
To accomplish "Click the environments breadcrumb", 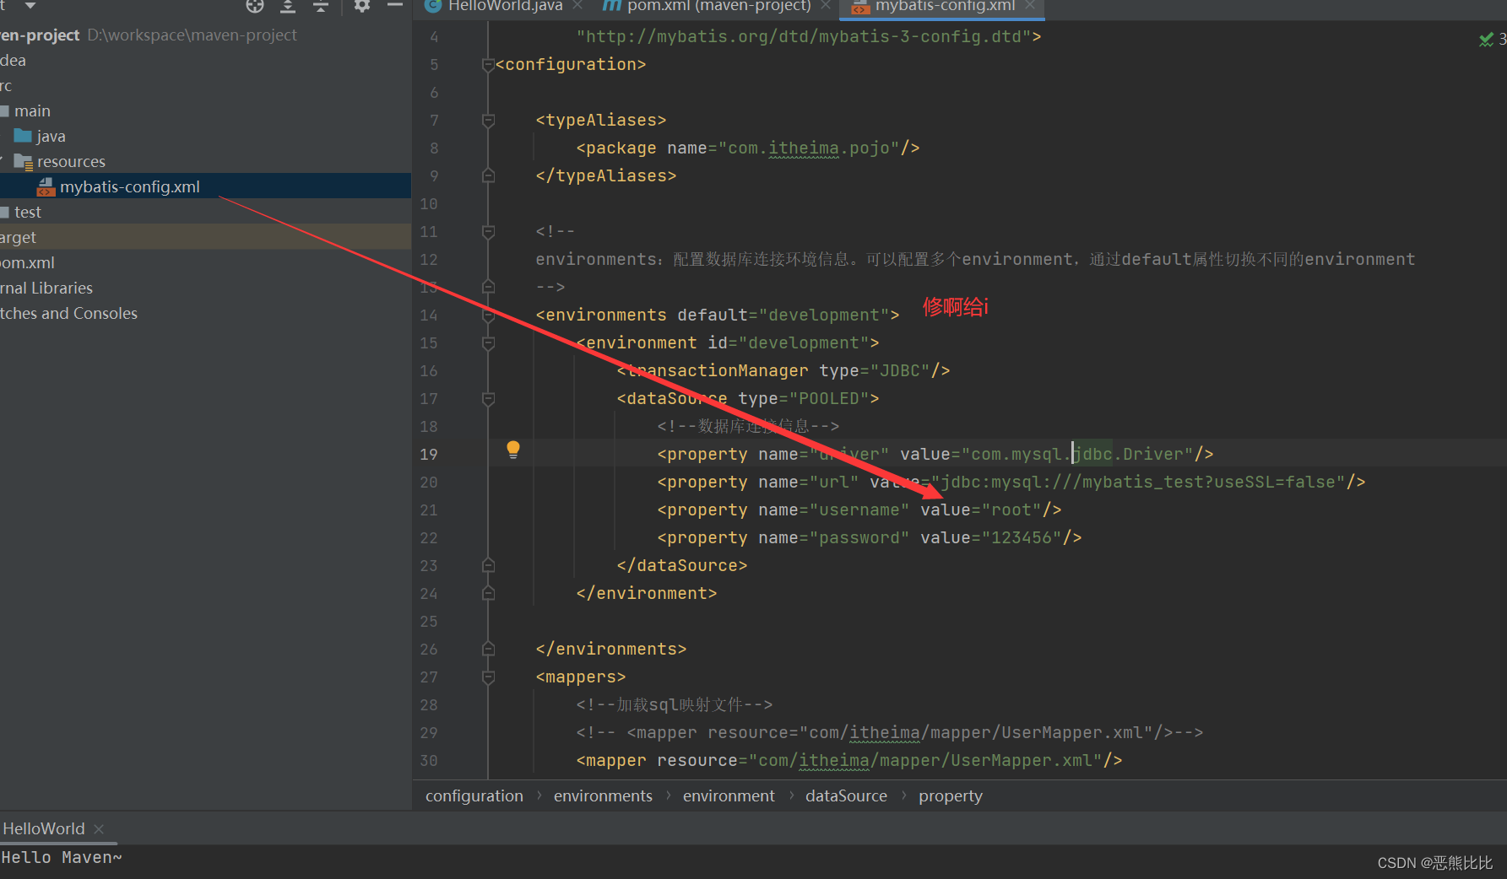I will [603, 795].
